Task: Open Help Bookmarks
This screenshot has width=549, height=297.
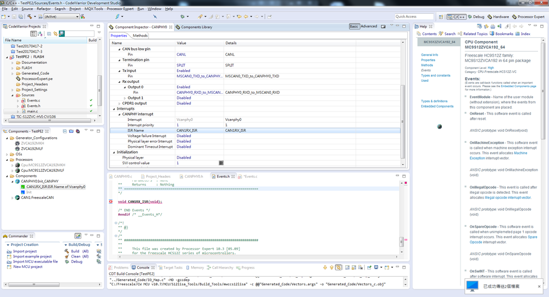Action: click(502, 33)
